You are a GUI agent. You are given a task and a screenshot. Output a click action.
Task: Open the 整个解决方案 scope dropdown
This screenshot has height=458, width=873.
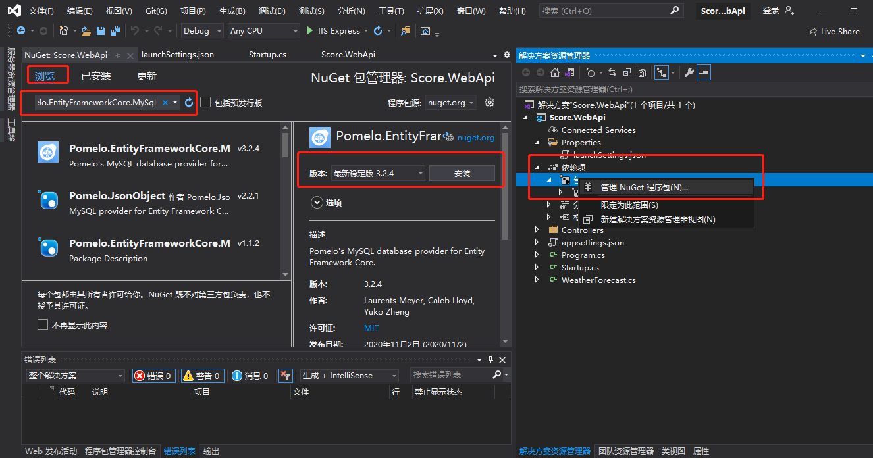[76, 376]
